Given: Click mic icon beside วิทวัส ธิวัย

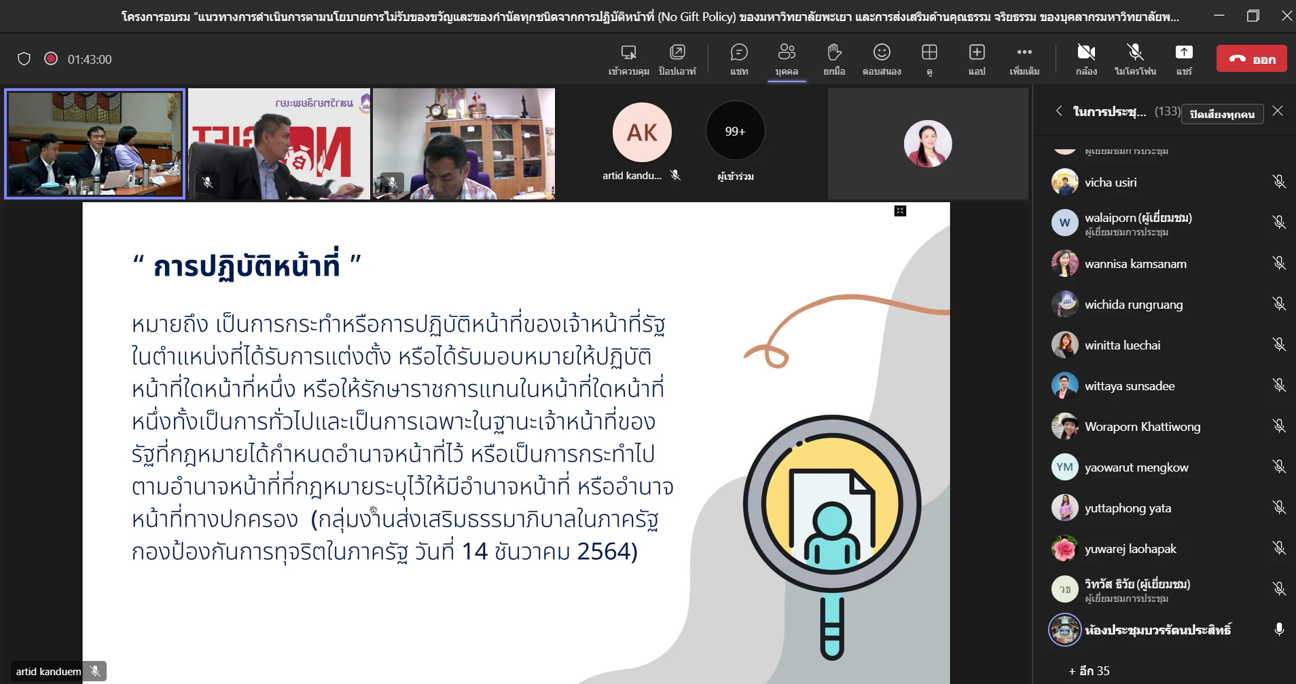Looking at the screenshot, I should (1279, 589).
